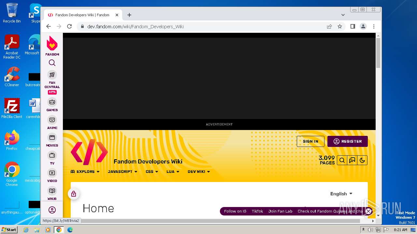Click Check out Fandom Quizzes link

(x=330, y=211)
